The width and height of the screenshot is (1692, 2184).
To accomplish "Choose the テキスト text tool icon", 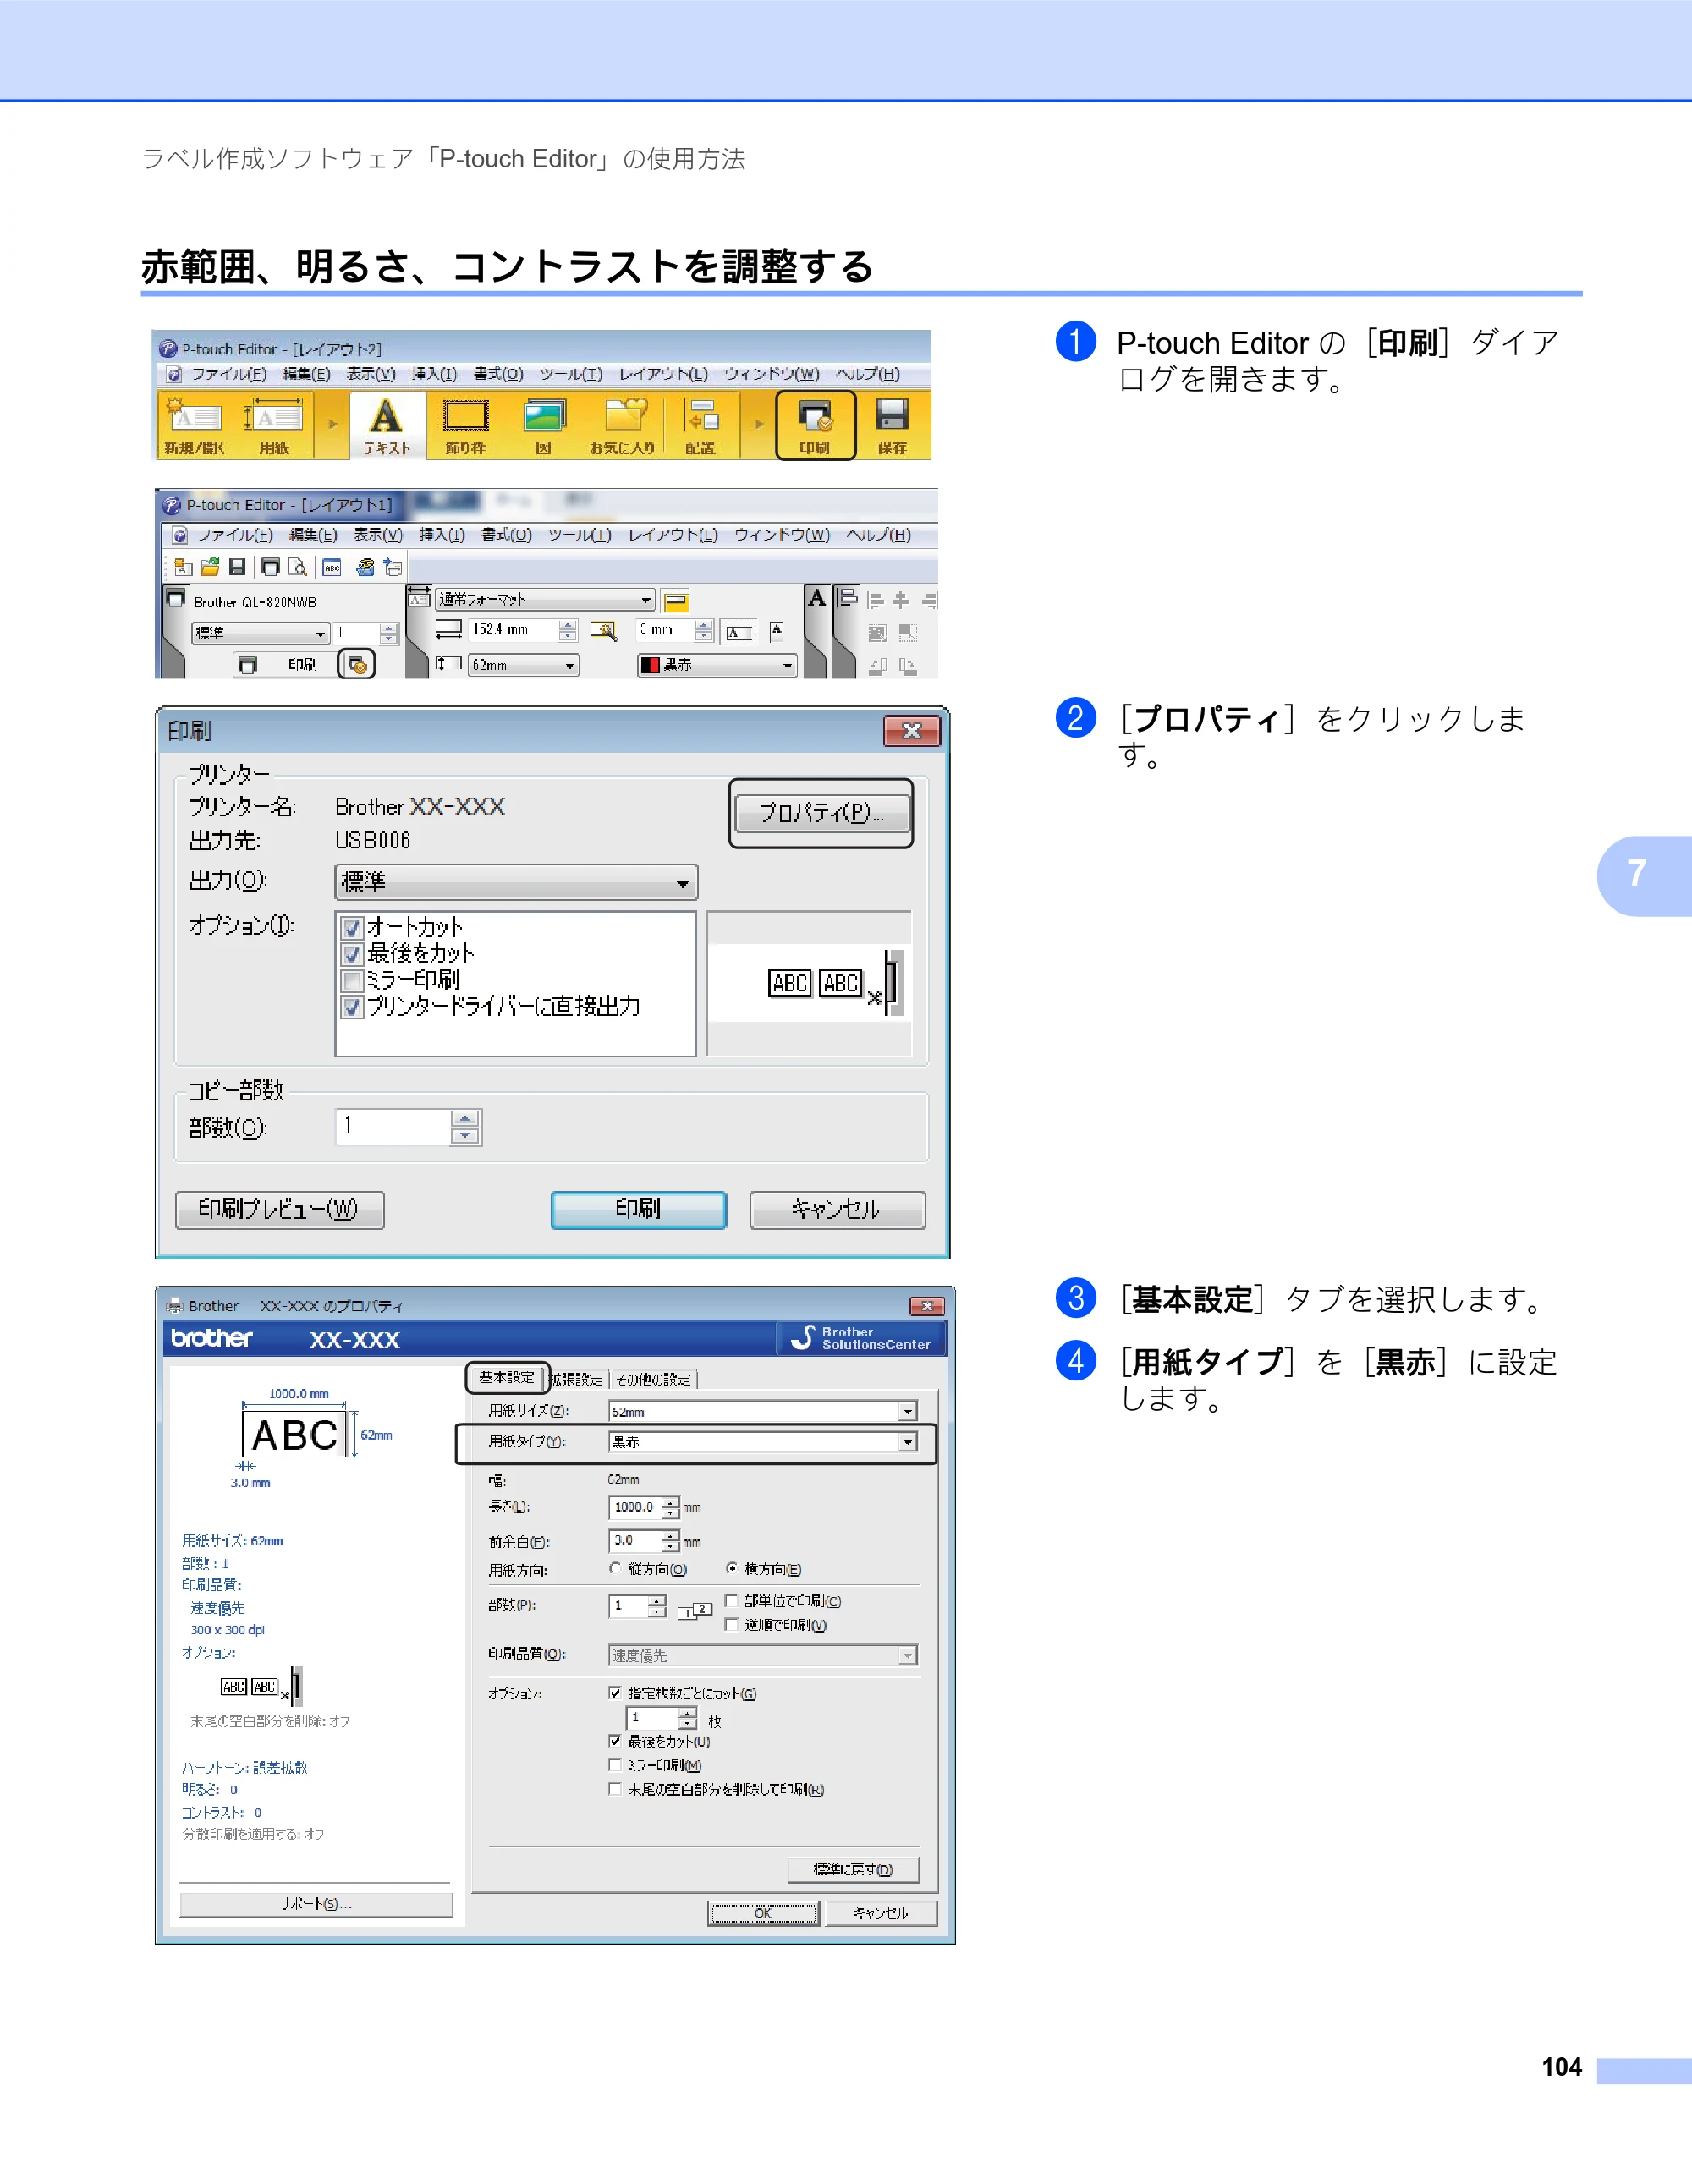I will coord(387,425).
